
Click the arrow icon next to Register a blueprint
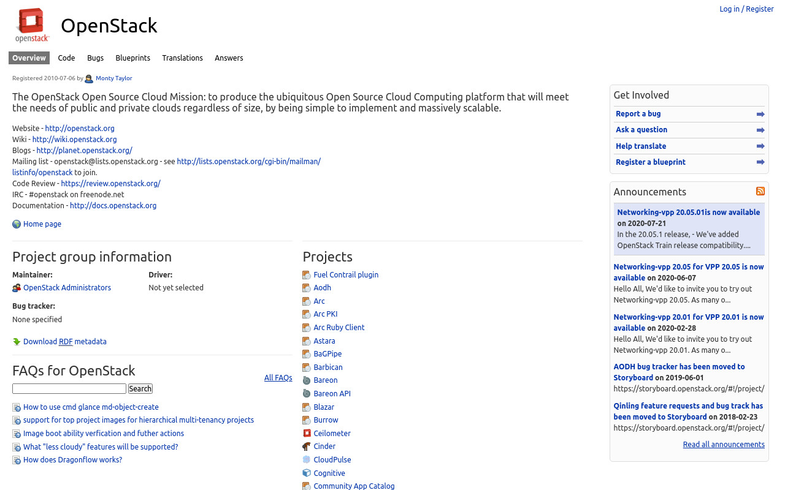point(760,162)
